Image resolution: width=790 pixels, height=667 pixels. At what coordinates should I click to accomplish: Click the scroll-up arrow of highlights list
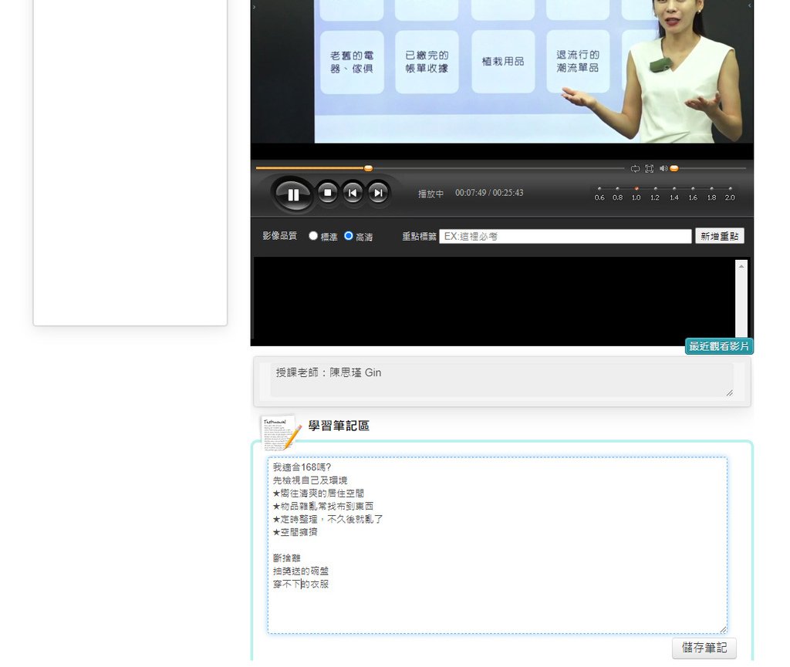coord(741,266)
